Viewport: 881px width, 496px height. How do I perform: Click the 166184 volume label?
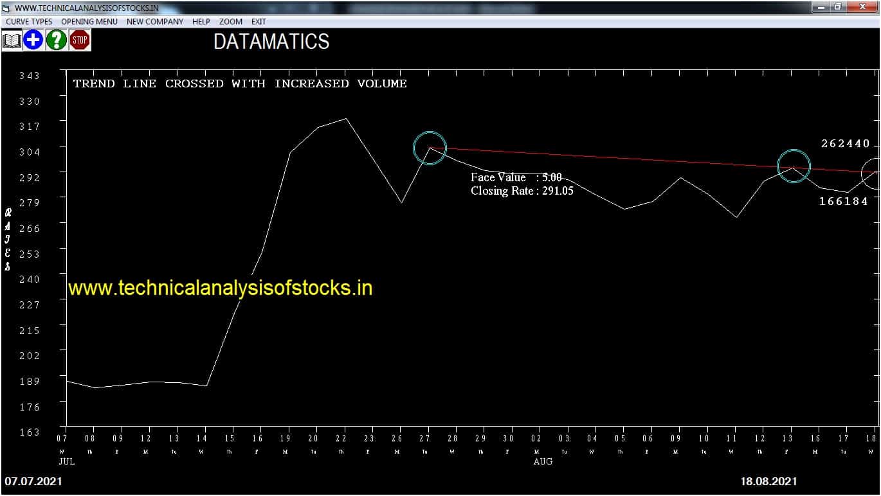pyautogui.click(x=843, y=202)
